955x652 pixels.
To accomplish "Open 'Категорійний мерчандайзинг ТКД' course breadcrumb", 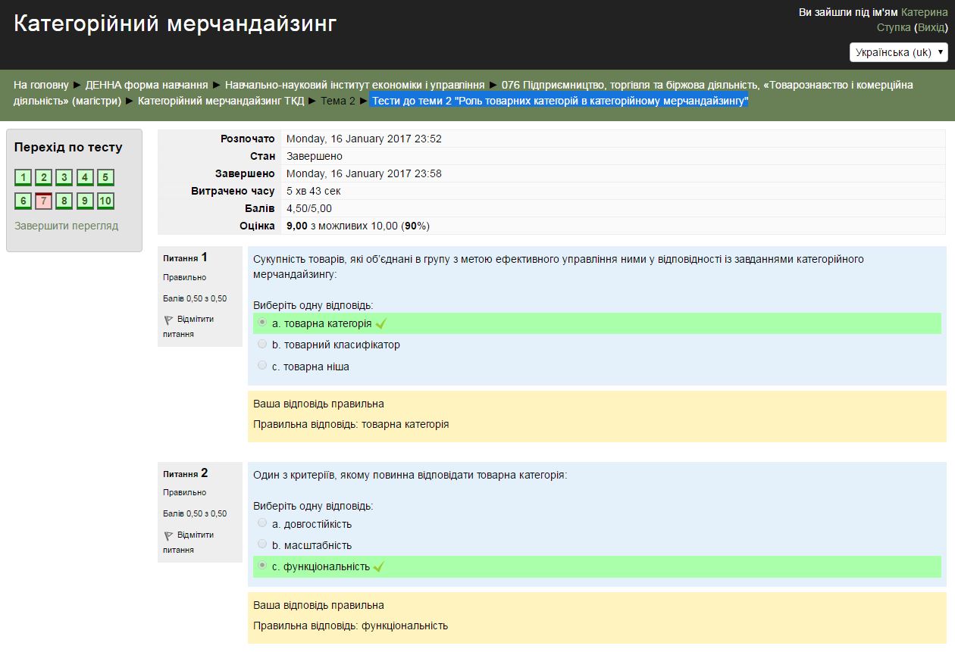I will coord(221,101).
